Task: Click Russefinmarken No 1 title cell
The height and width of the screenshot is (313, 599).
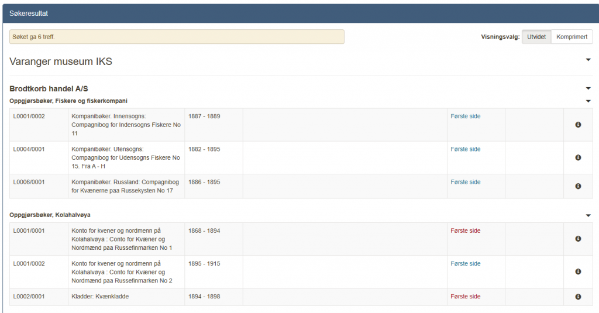Action: click(x=126, y=239)
